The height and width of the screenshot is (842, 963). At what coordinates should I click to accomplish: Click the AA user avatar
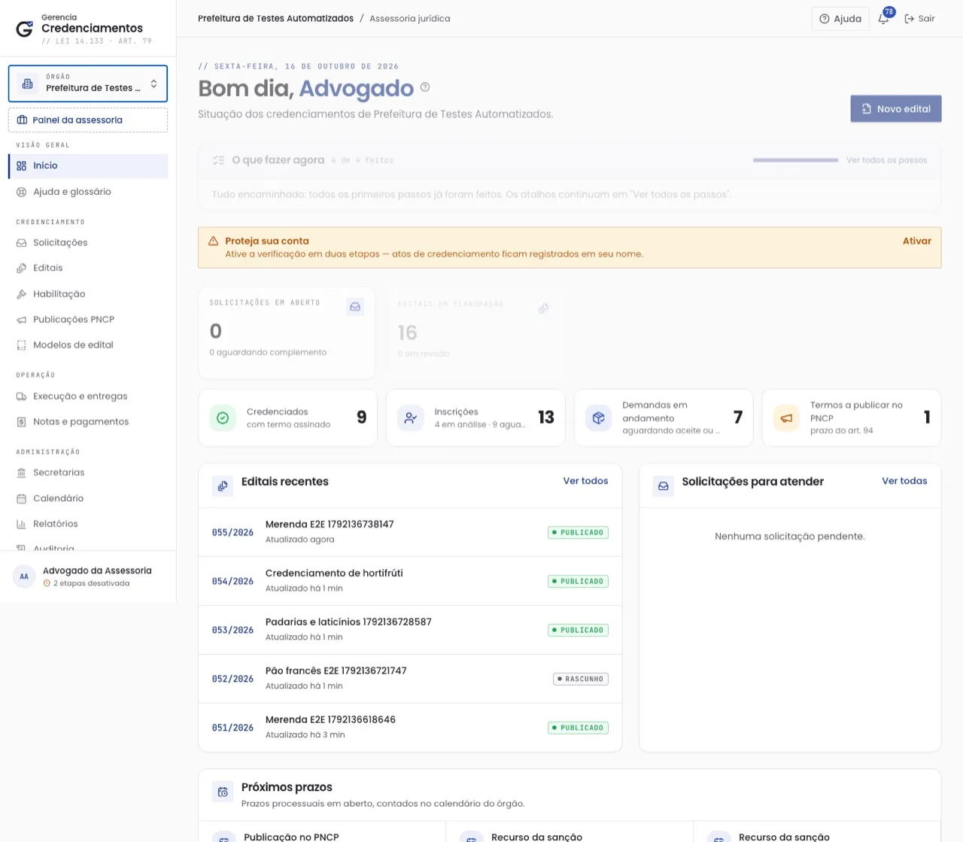(x=24, y=576)
